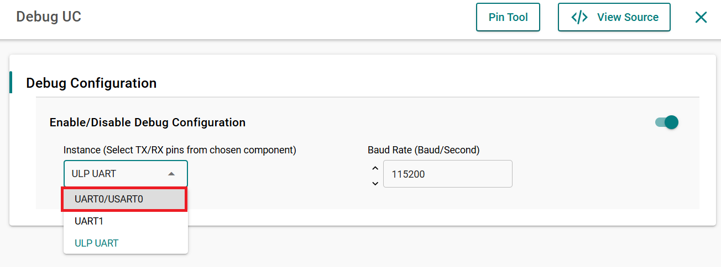The height and width of the screenshot is (267, 721).
Task: Close the Debug UC panel
Action: tap(701, 17)
